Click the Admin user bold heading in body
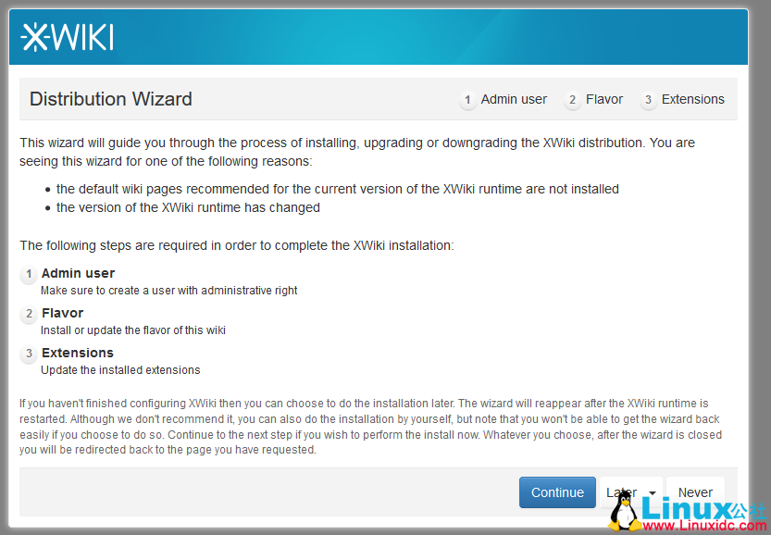 pyautogui.click(x=78, y=273)
